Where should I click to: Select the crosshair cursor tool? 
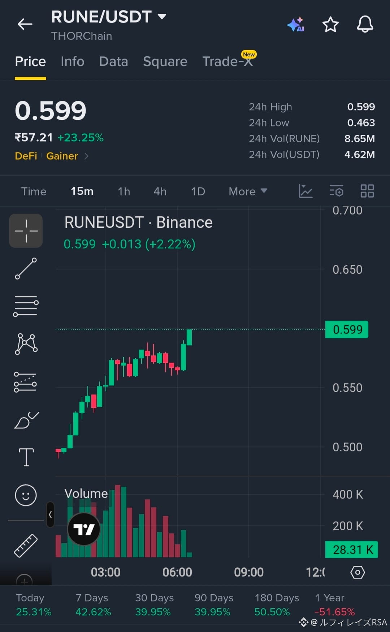26,231
